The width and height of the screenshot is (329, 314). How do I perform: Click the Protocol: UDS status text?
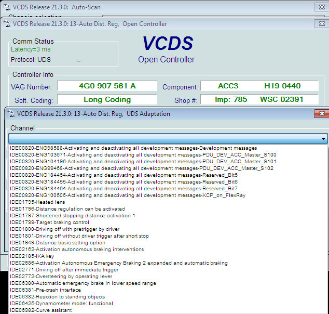point(31,60)
